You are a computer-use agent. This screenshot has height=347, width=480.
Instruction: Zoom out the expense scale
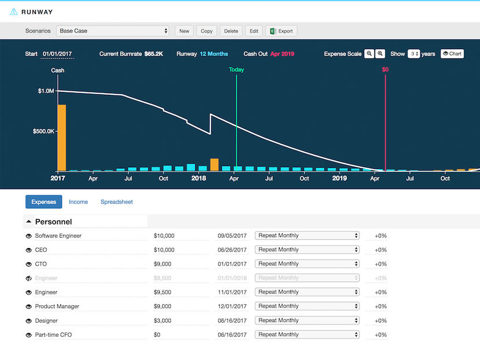(369, 54)
